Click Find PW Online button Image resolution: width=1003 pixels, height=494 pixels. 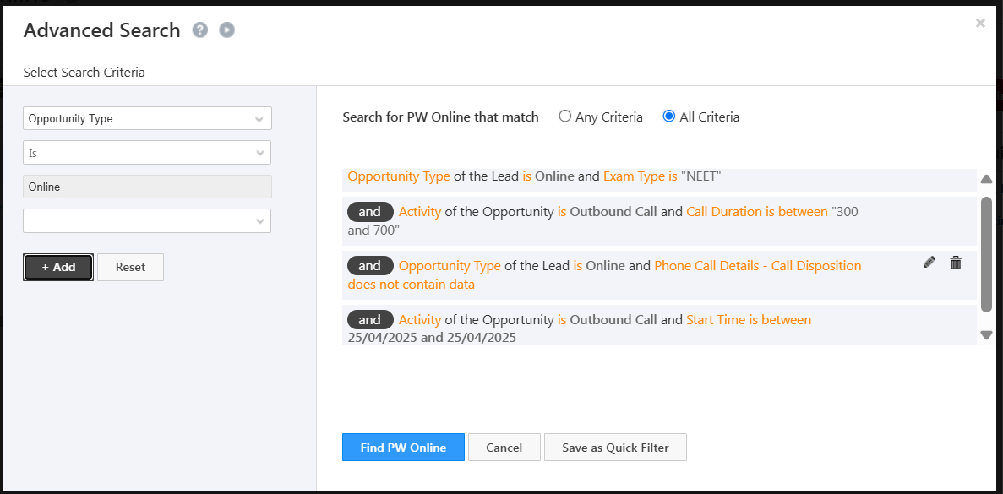[403, 448]
